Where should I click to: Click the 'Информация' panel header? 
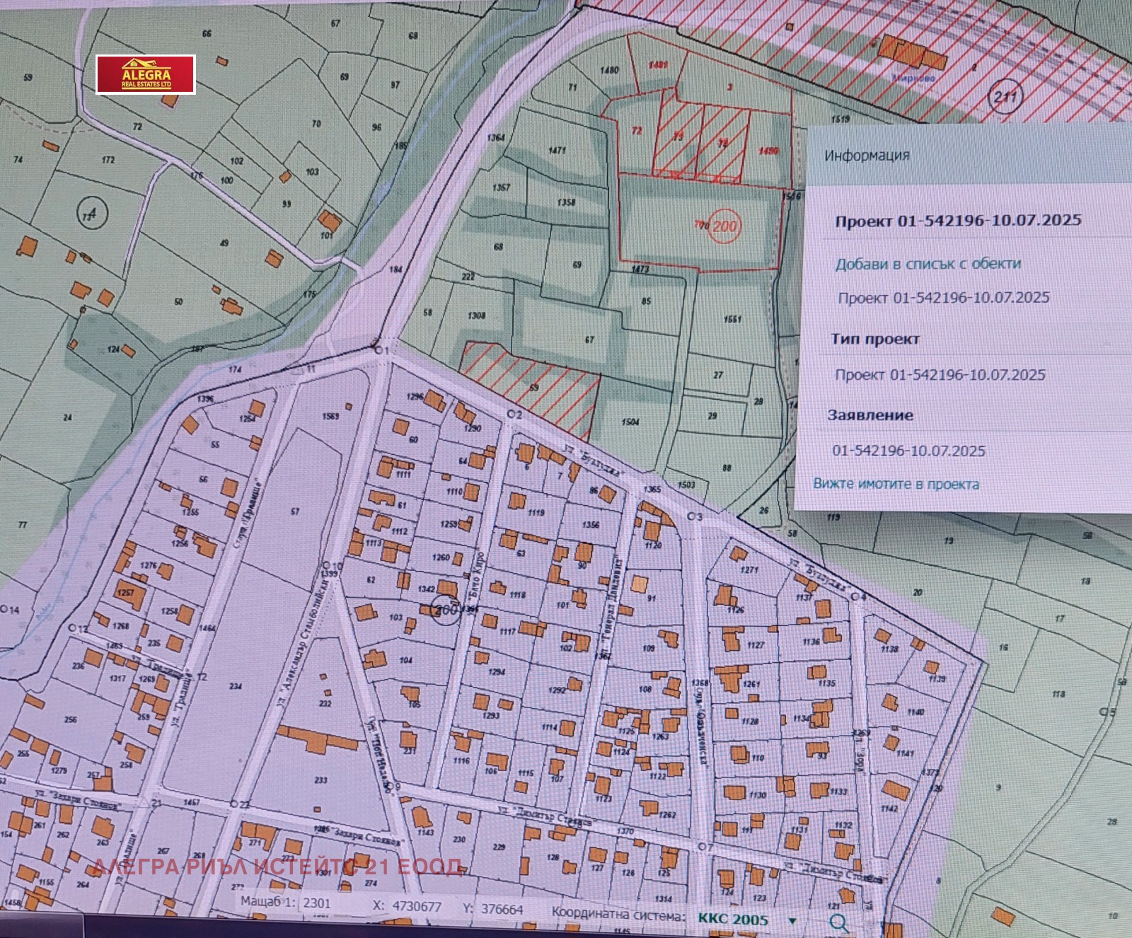coord(867,155)
